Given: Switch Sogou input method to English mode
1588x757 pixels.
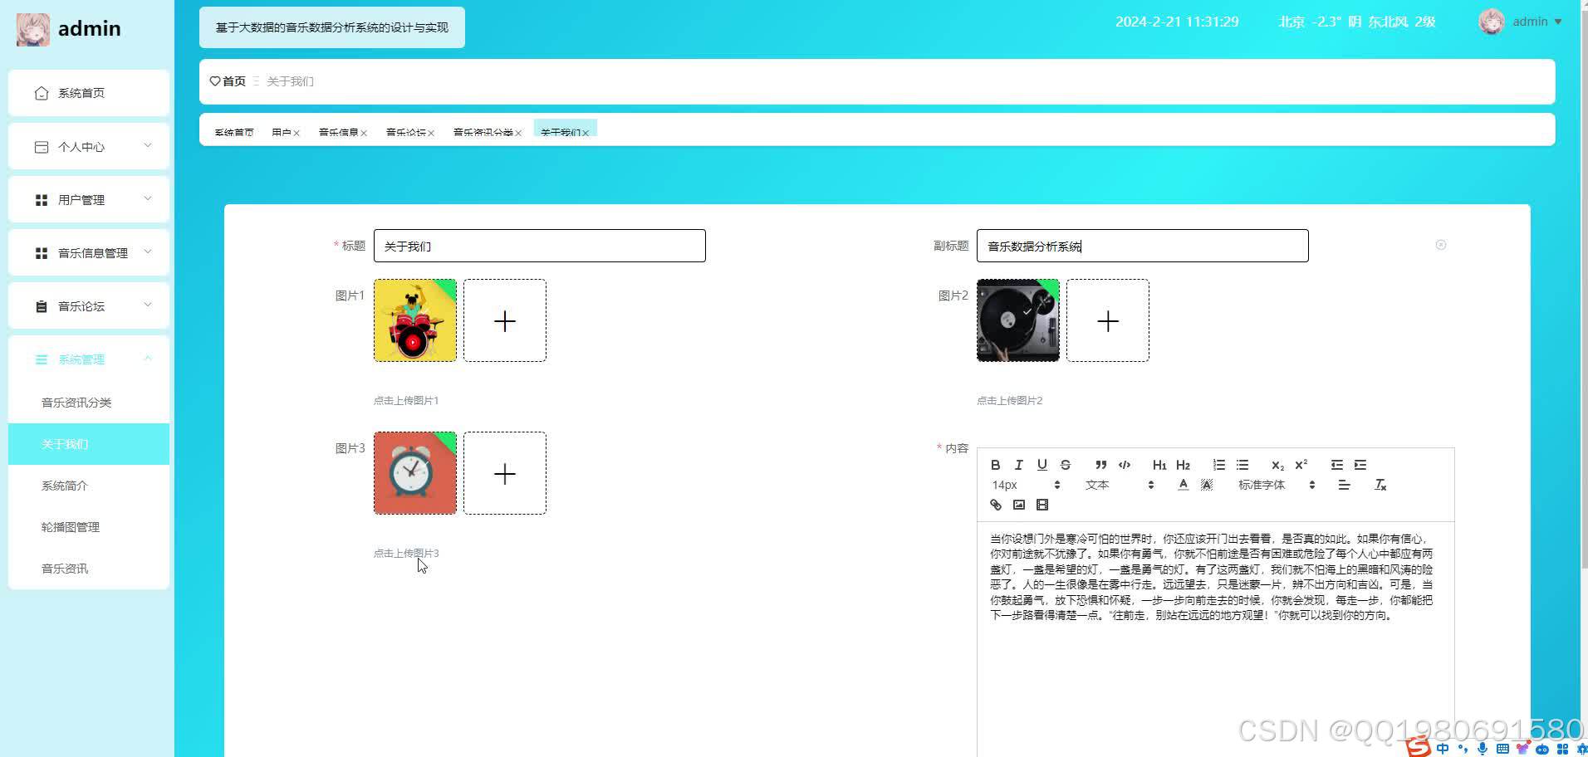Looking at the screenshot, I should point(1443,748).
